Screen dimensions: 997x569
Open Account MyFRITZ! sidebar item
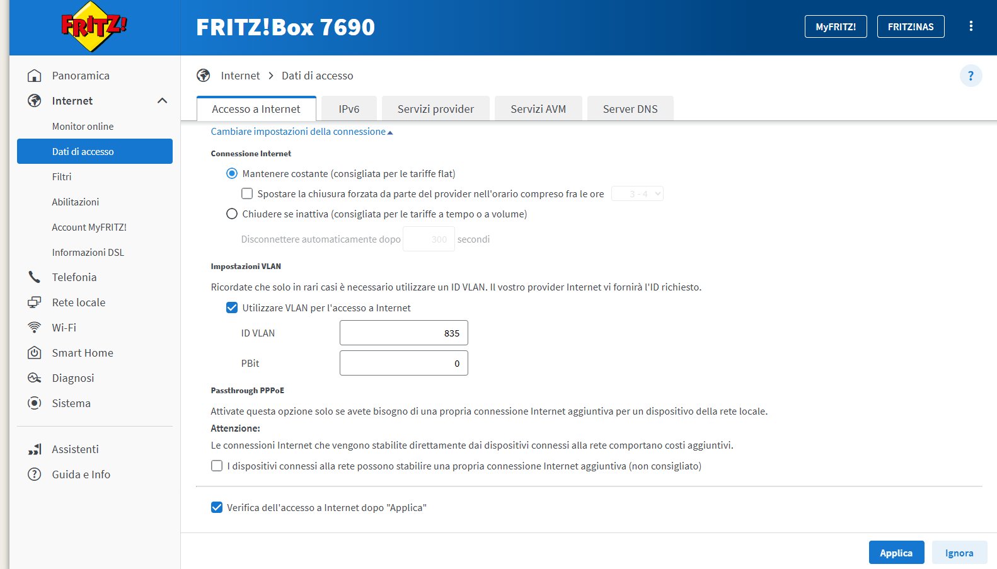pos(89,227)
